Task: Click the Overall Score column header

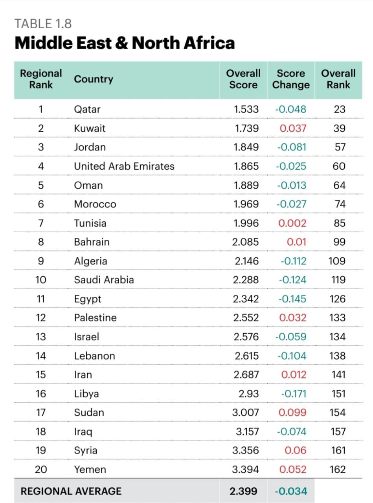Action: point(243,79)
